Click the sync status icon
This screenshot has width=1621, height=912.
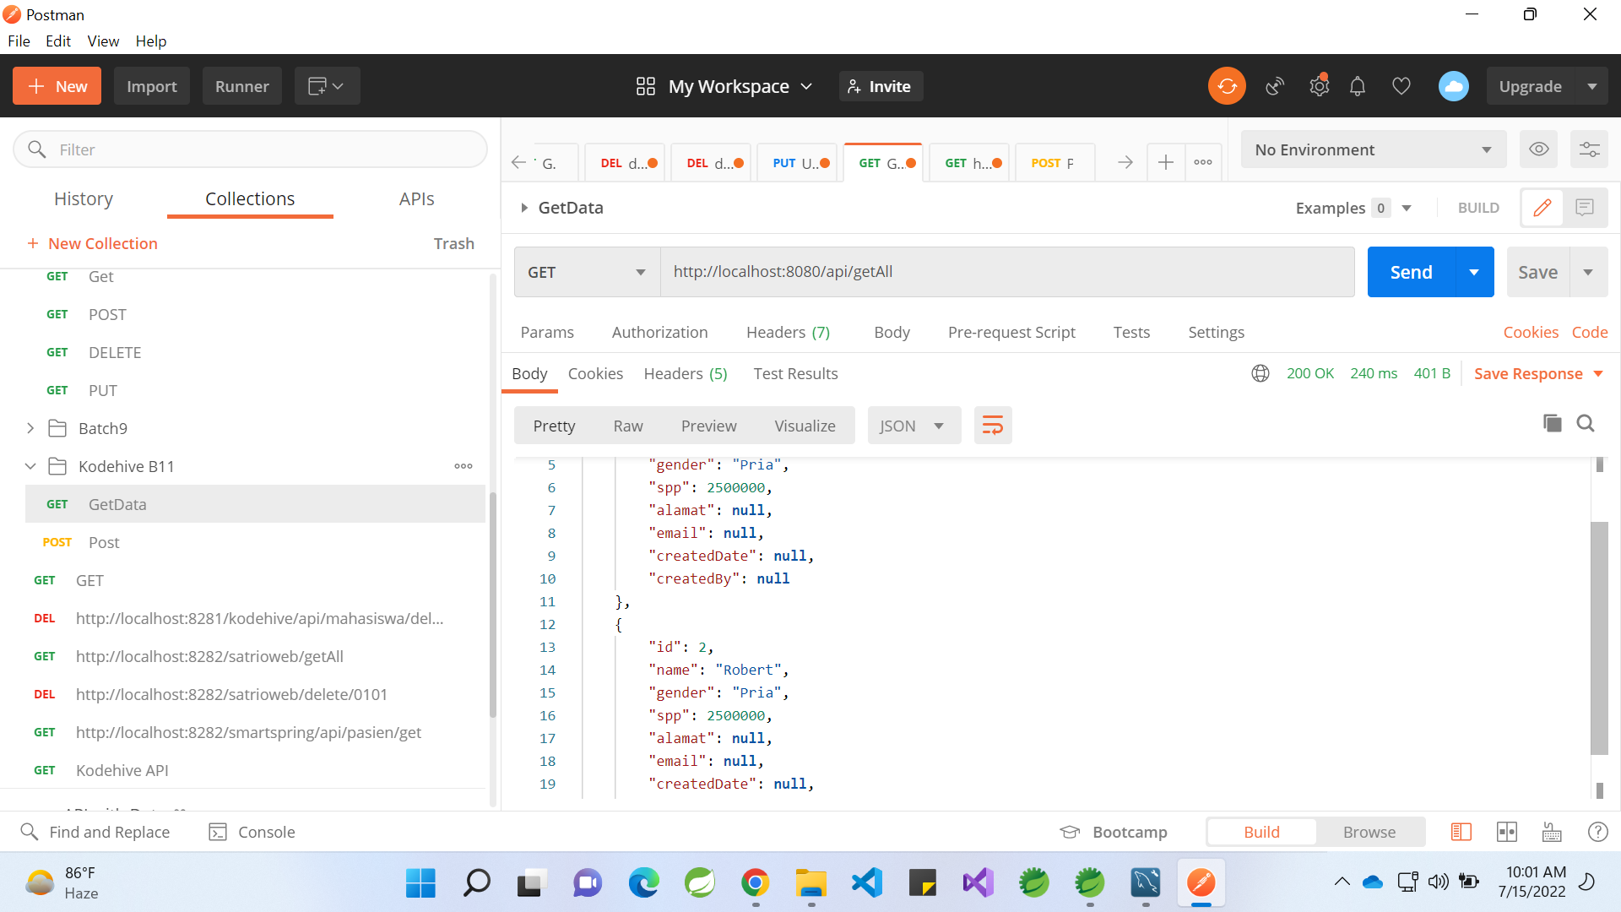[x=1227, y=85]
